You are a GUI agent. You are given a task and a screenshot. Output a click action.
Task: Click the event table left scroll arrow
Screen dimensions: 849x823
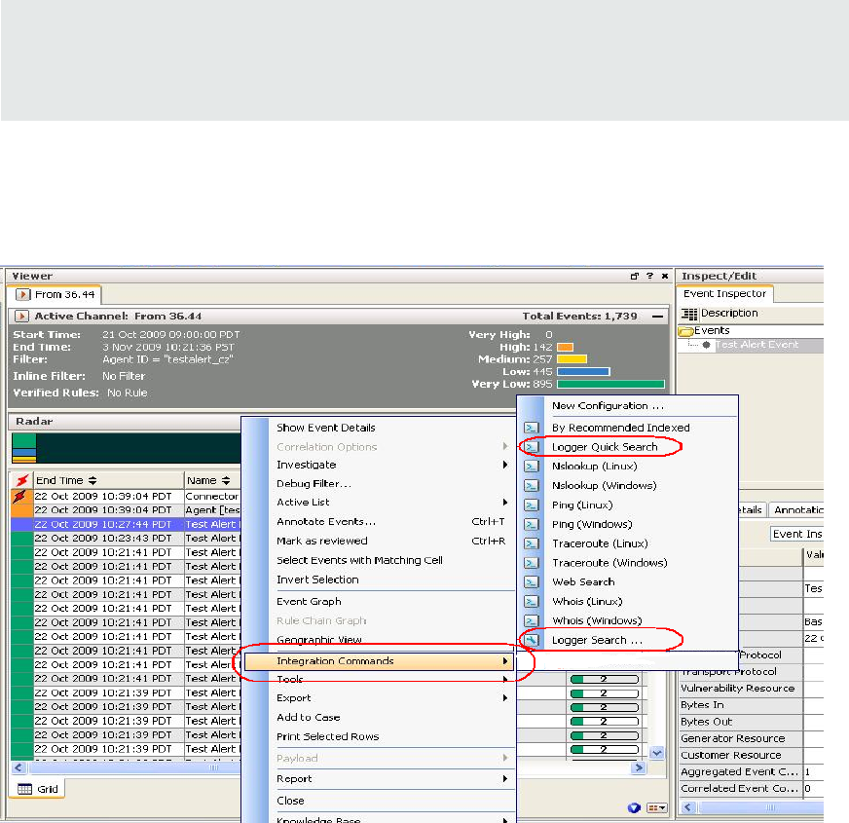[18, 767]
